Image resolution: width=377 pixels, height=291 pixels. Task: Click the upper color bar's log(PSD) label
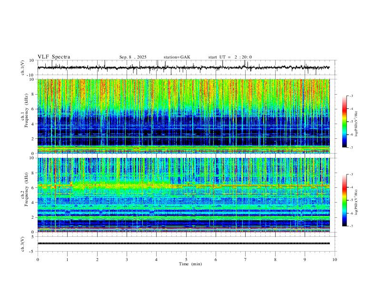click(x=356, y=124)
